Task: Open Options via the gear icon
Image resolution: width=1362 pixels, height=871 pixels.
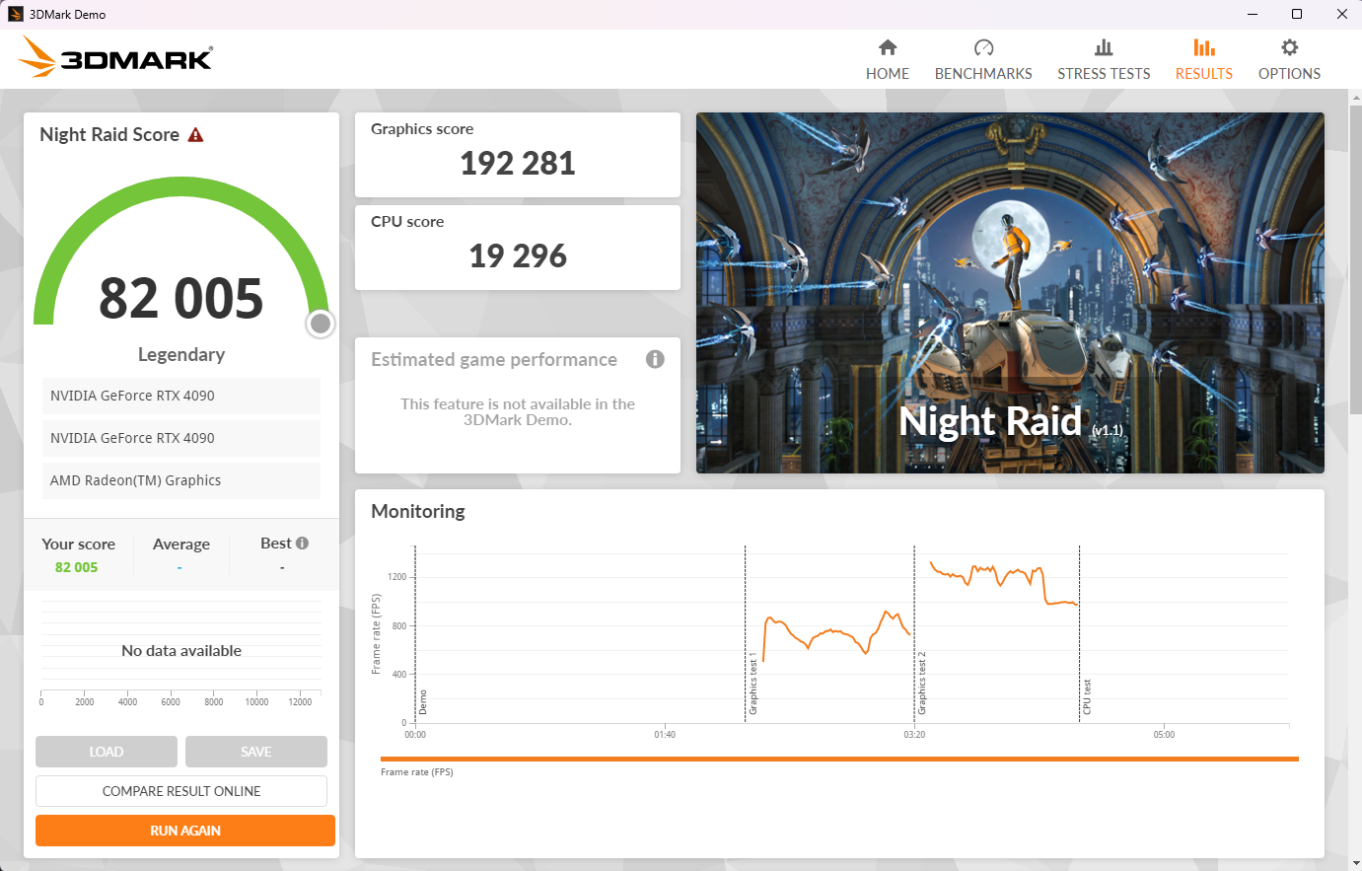Action: point(1289,47)
